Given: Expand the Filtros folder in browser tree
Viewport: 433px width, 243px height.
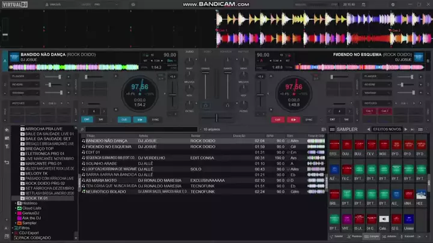Looking at the screenshot, I should tap(13, 228).
